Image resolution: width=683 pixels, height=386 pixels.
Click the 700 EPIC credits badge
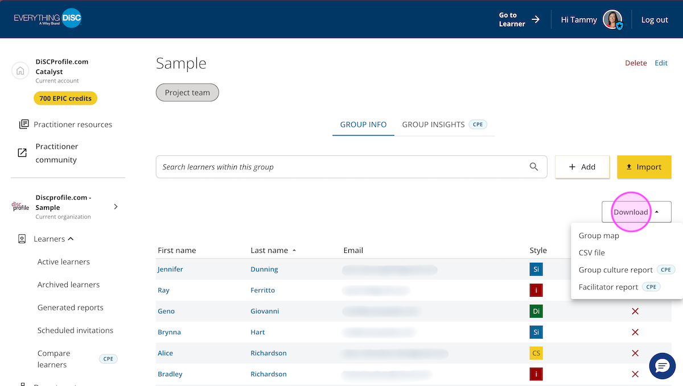click(65, 98)
